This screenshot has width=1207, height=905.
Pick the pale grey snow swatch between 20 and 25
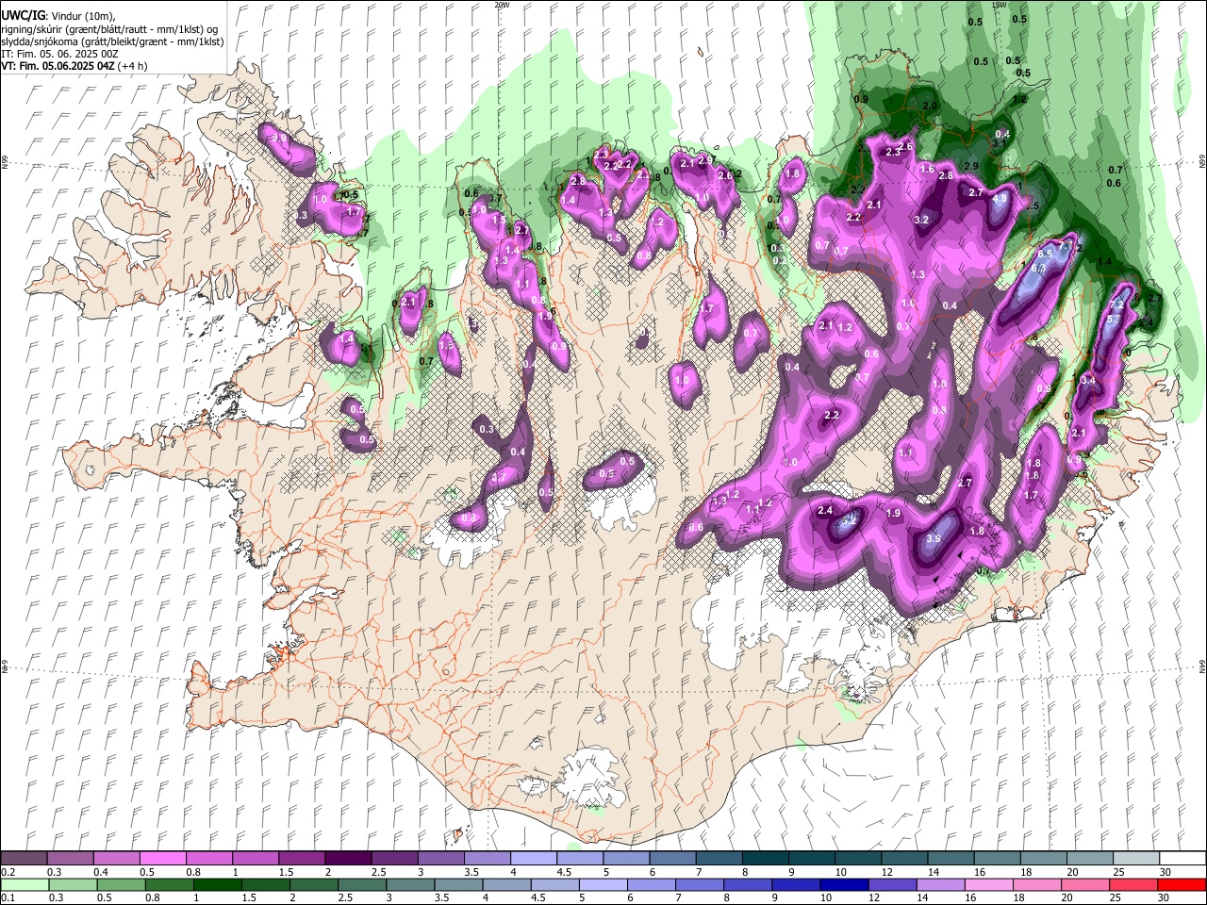pos(1135,859)
